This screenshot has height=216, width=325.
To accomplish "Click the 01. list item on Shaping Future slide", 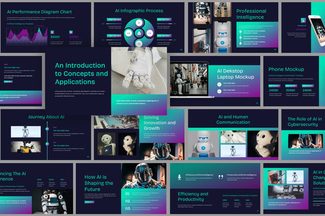I will 143,193.
